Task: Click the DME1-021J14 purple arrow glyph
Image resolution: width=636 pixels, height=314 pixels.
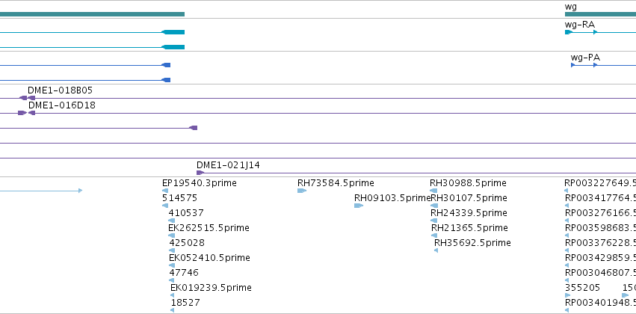Action: coord(200,173)
